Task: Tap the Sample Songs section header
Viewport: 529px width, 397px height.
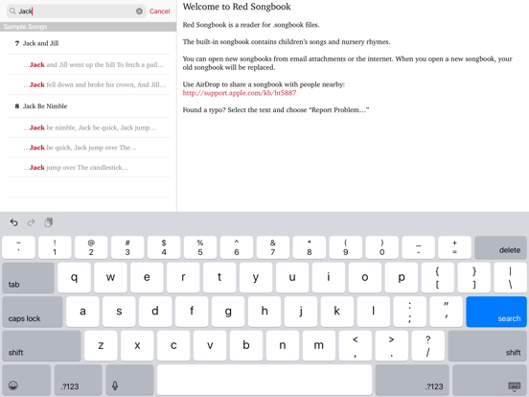Action: [88, 27]
